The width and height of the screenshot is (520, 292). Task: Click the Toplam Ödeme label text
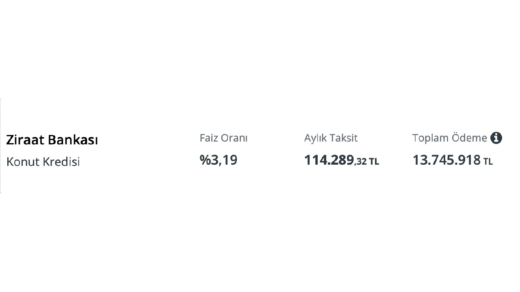click(449, 138)
